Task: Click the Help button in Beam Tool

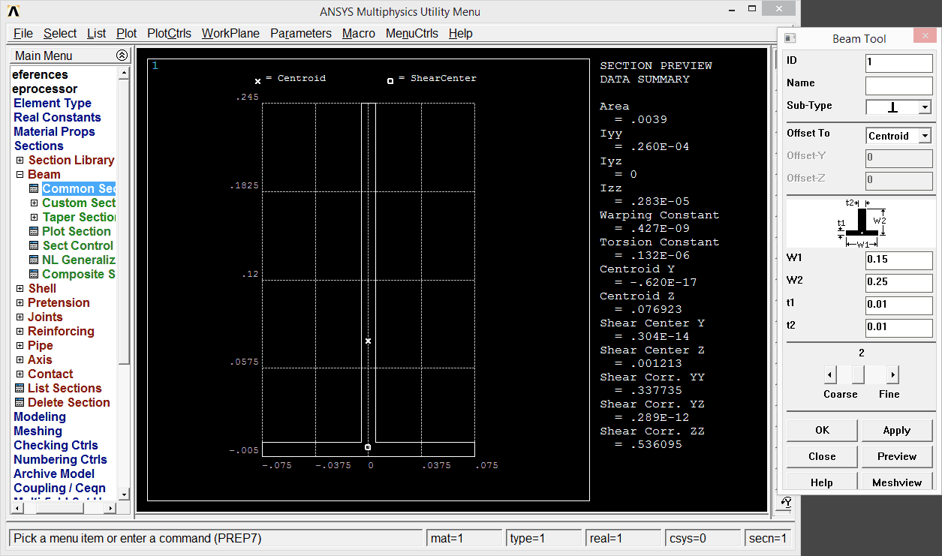Action: point(822,482)
